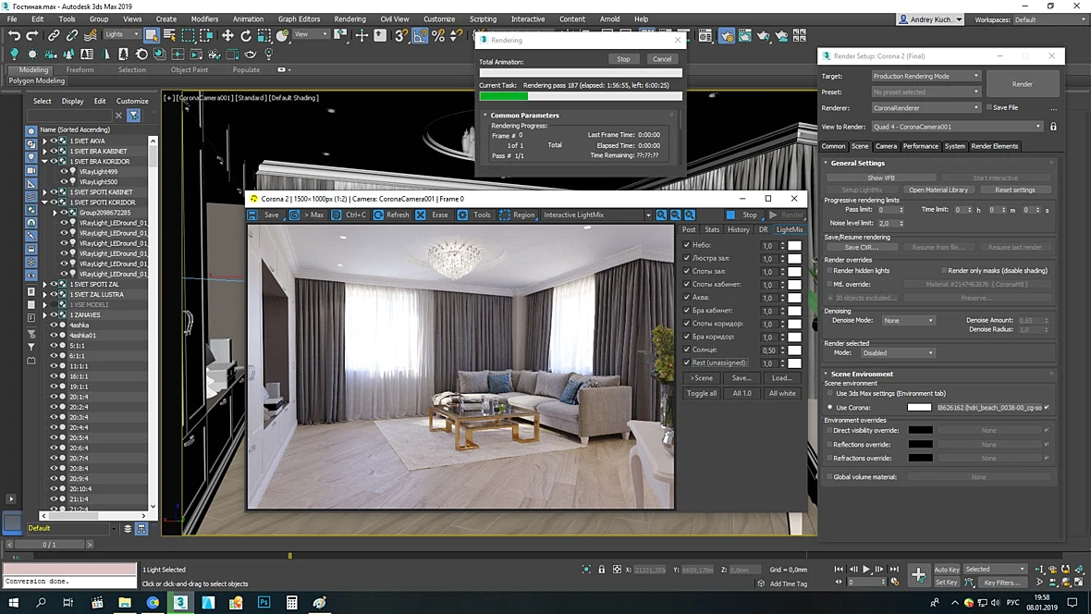Click Erase in Corona VFB toolbar
The image size is (1091, 614).
[x=432, y=215]
